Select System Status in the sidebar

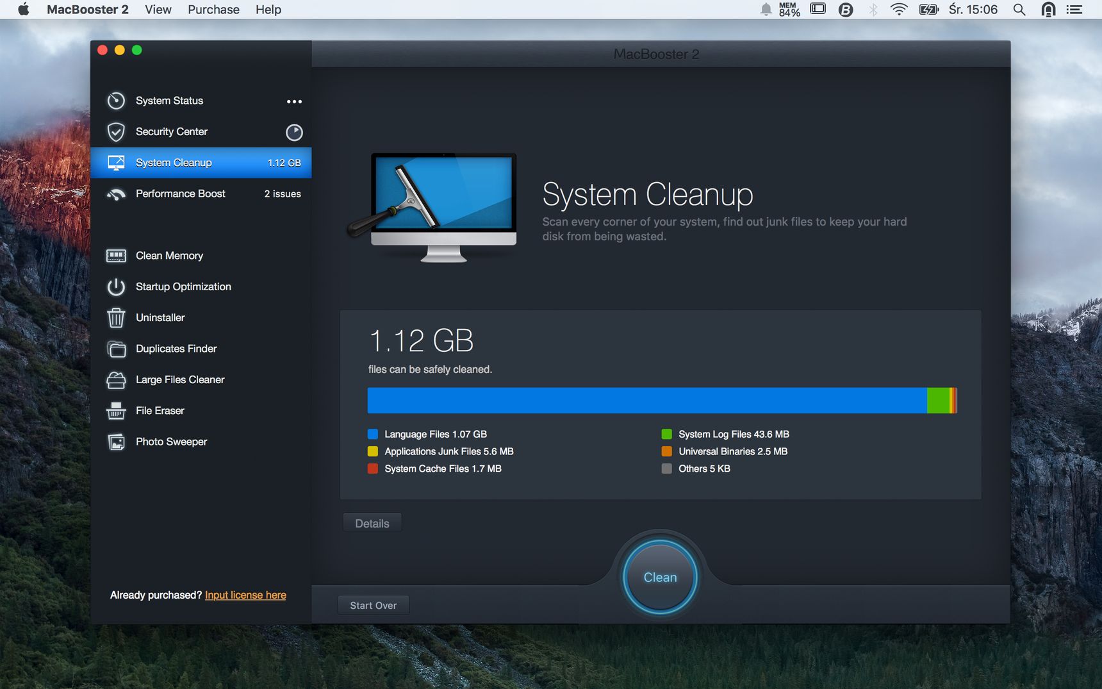[x=201, y=101]
